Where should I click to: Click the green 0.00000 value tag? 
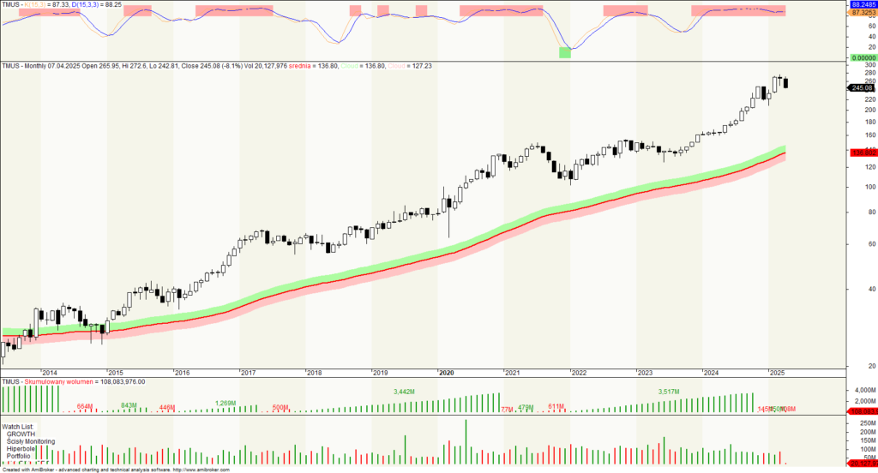(x=862, y=57)
